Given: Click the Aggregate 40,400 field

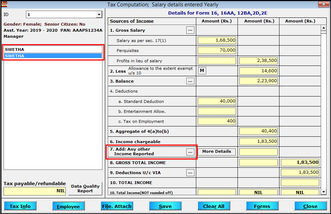Looking at the screenshot, I should pos(258,131).
